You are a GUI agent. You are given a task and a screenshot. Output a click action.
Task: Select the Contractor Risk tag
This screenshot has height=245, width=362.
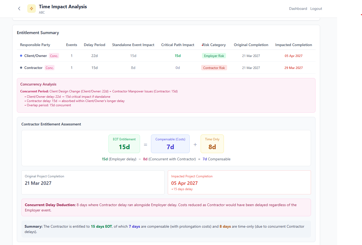pyautogui.click(x=214, y=68)
